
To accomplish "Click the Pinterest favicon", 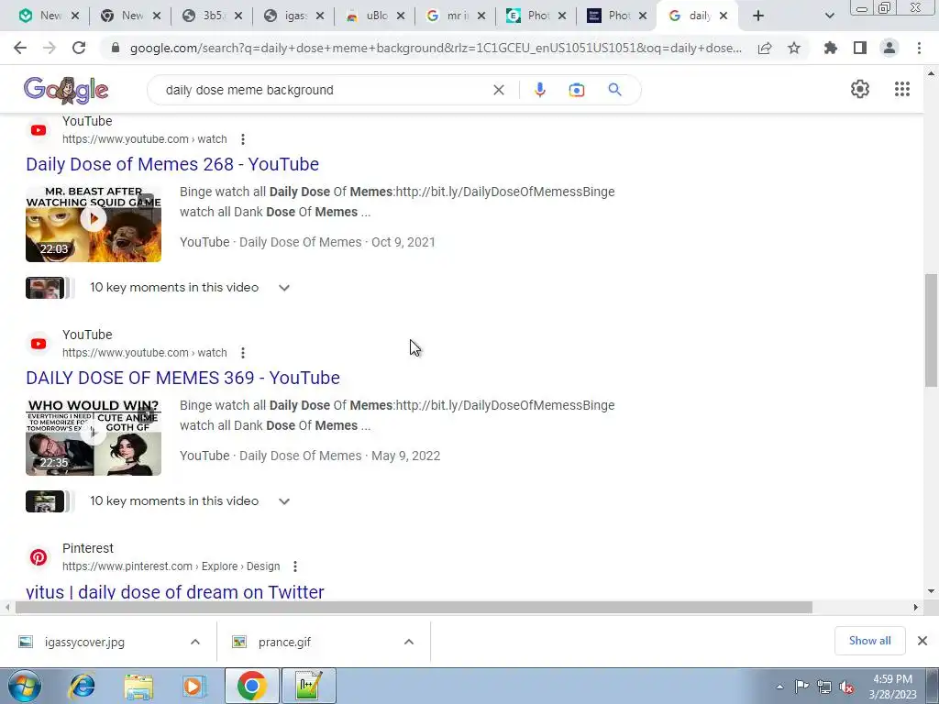I will pyautogui.click(x=39, y=557).
